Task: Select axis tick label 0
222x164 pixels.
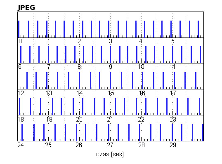Action: [x=20, y=41]
